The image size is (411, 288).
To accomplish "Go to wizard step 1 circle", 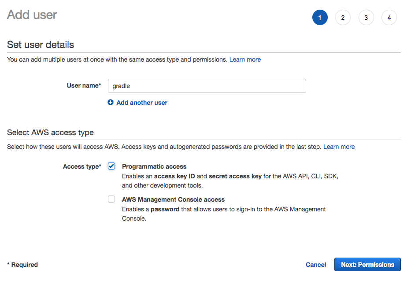I will [x=320, y=18].
